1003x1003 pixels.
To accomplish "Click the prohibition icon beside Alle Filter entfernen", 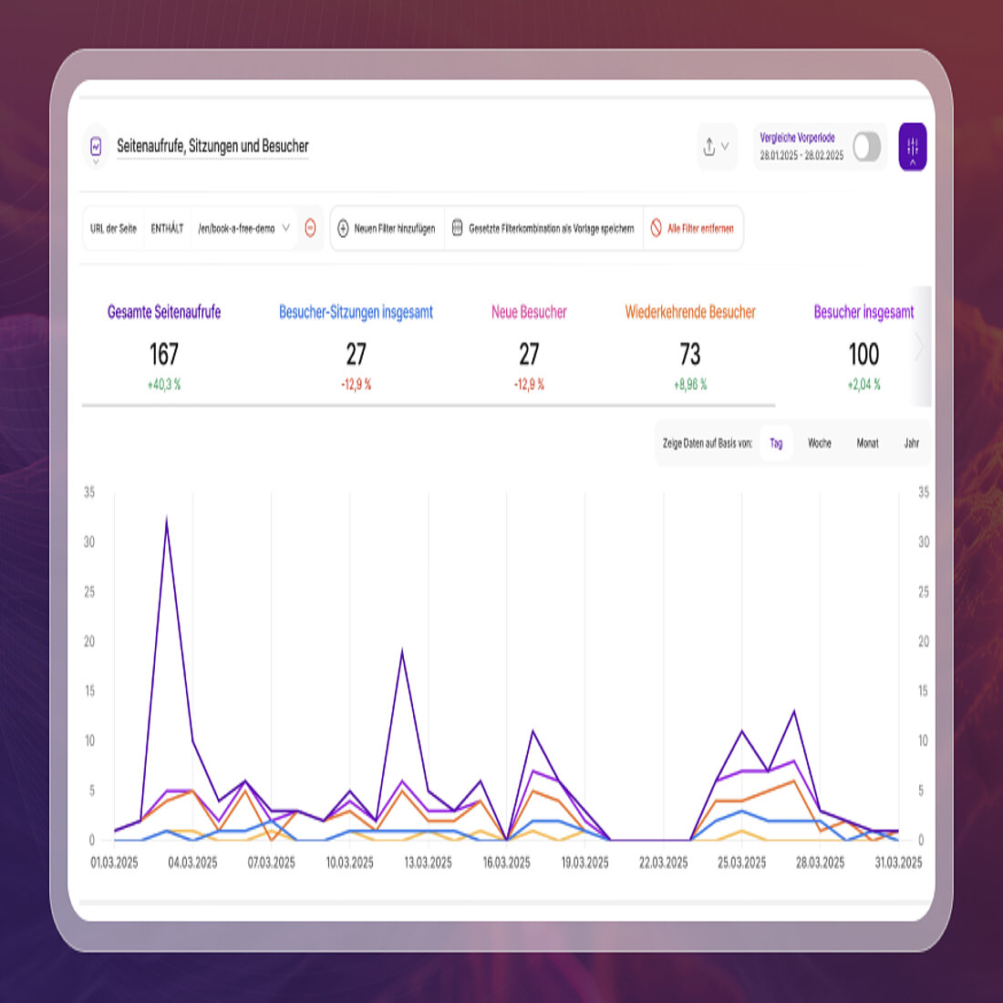I will coord(655,228).
